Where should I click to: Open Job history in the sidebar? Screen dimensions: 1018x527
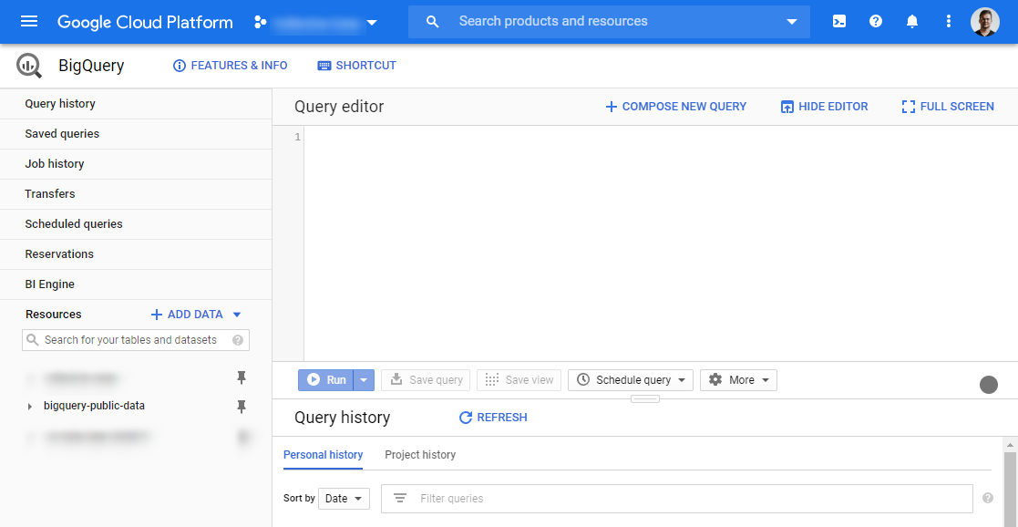tap(136, 164)
